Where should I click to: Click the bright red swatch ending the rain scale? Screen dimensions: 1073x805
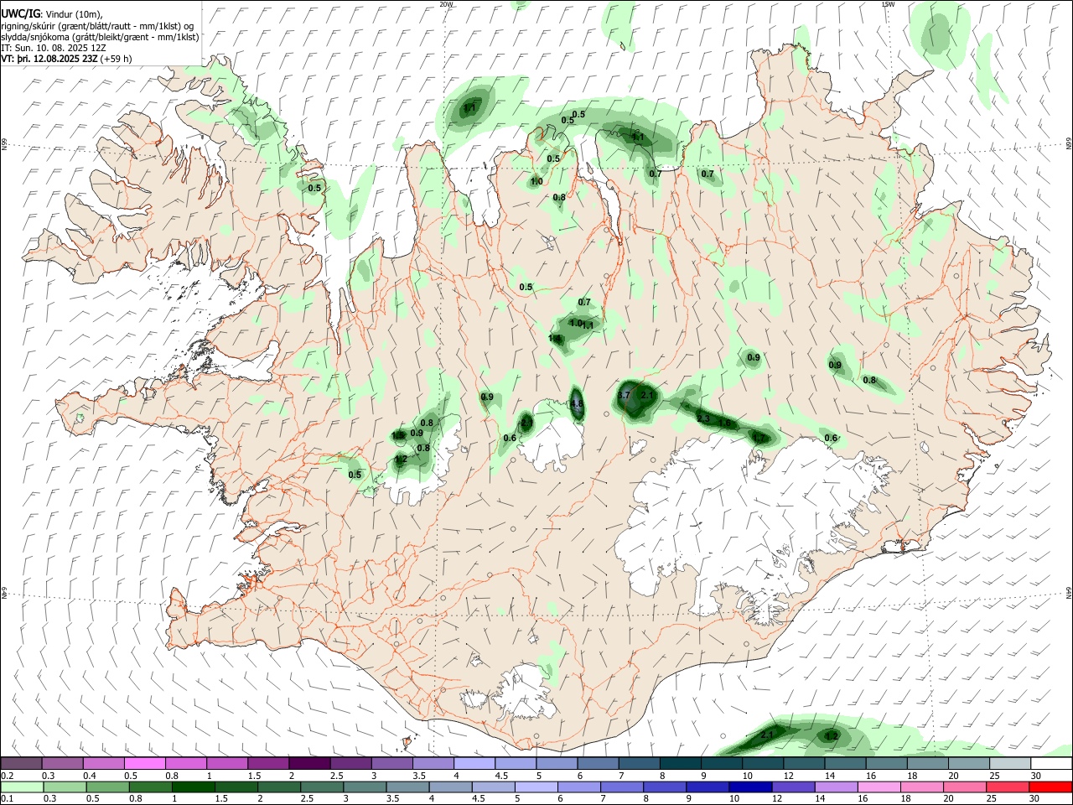click(1051, 787)
